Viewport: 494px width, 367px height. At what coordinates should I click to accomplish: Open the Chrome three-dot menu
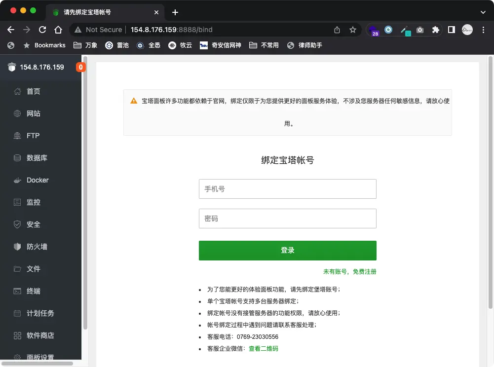[483, 30]
